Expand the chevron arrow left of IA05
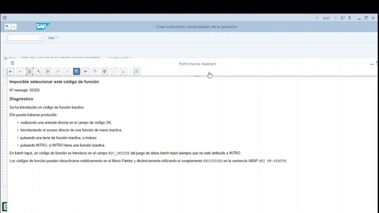This screenshot has width=379, height=213. pos(317,18)
